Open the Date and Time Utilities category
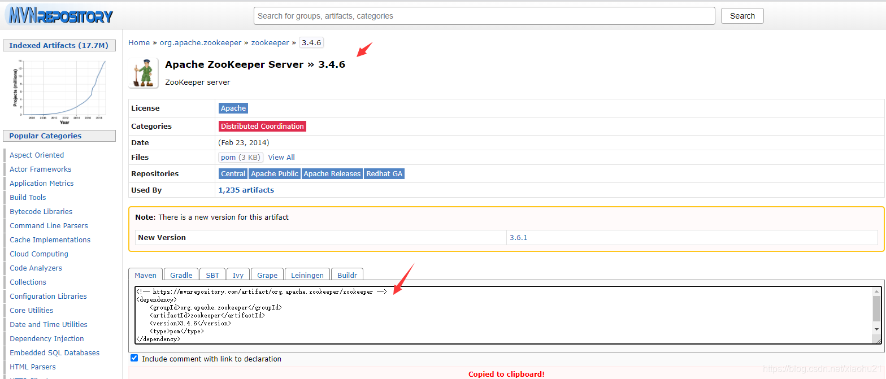Screen dimensions: 886x379 [49, 324]
